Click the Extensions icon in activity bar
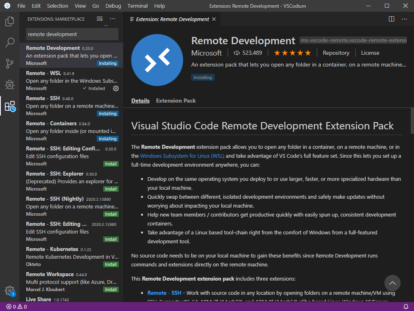414x311 pixels. tap(10, 106)
